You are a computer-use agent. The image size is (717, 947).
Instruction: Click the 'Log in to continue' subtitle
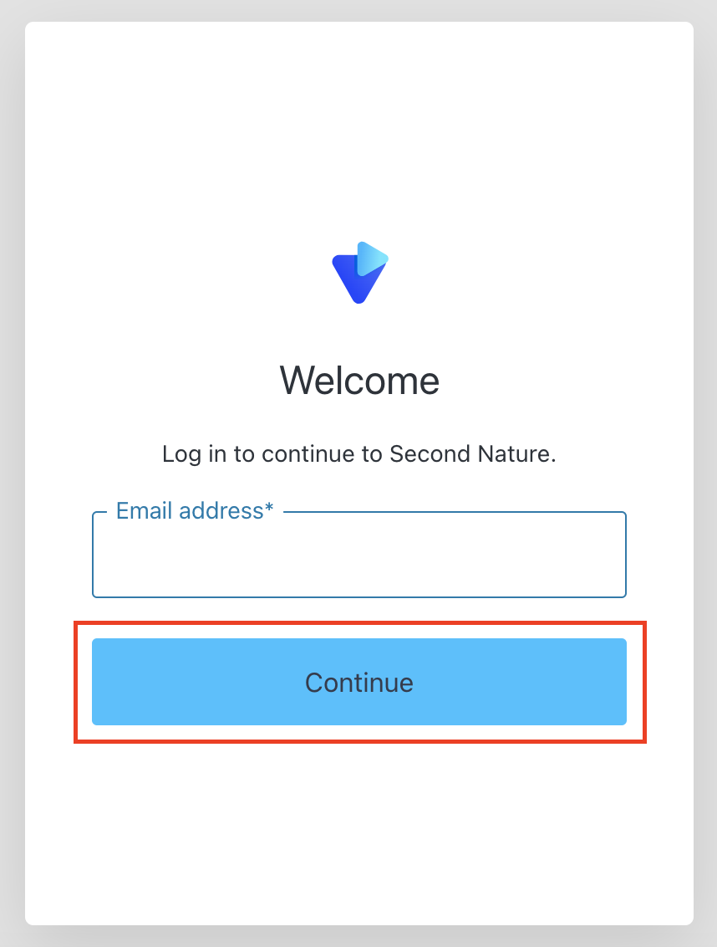click(359, 454)
